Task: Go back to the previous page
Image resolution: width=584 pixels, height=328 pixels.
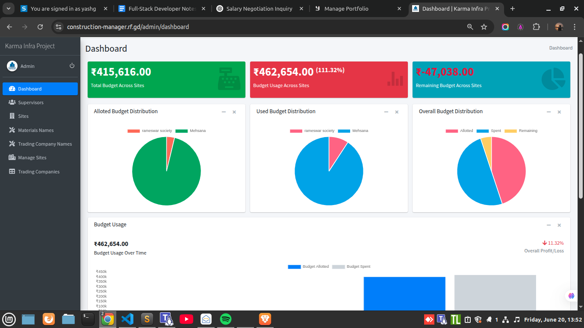Action: [9, 27]
